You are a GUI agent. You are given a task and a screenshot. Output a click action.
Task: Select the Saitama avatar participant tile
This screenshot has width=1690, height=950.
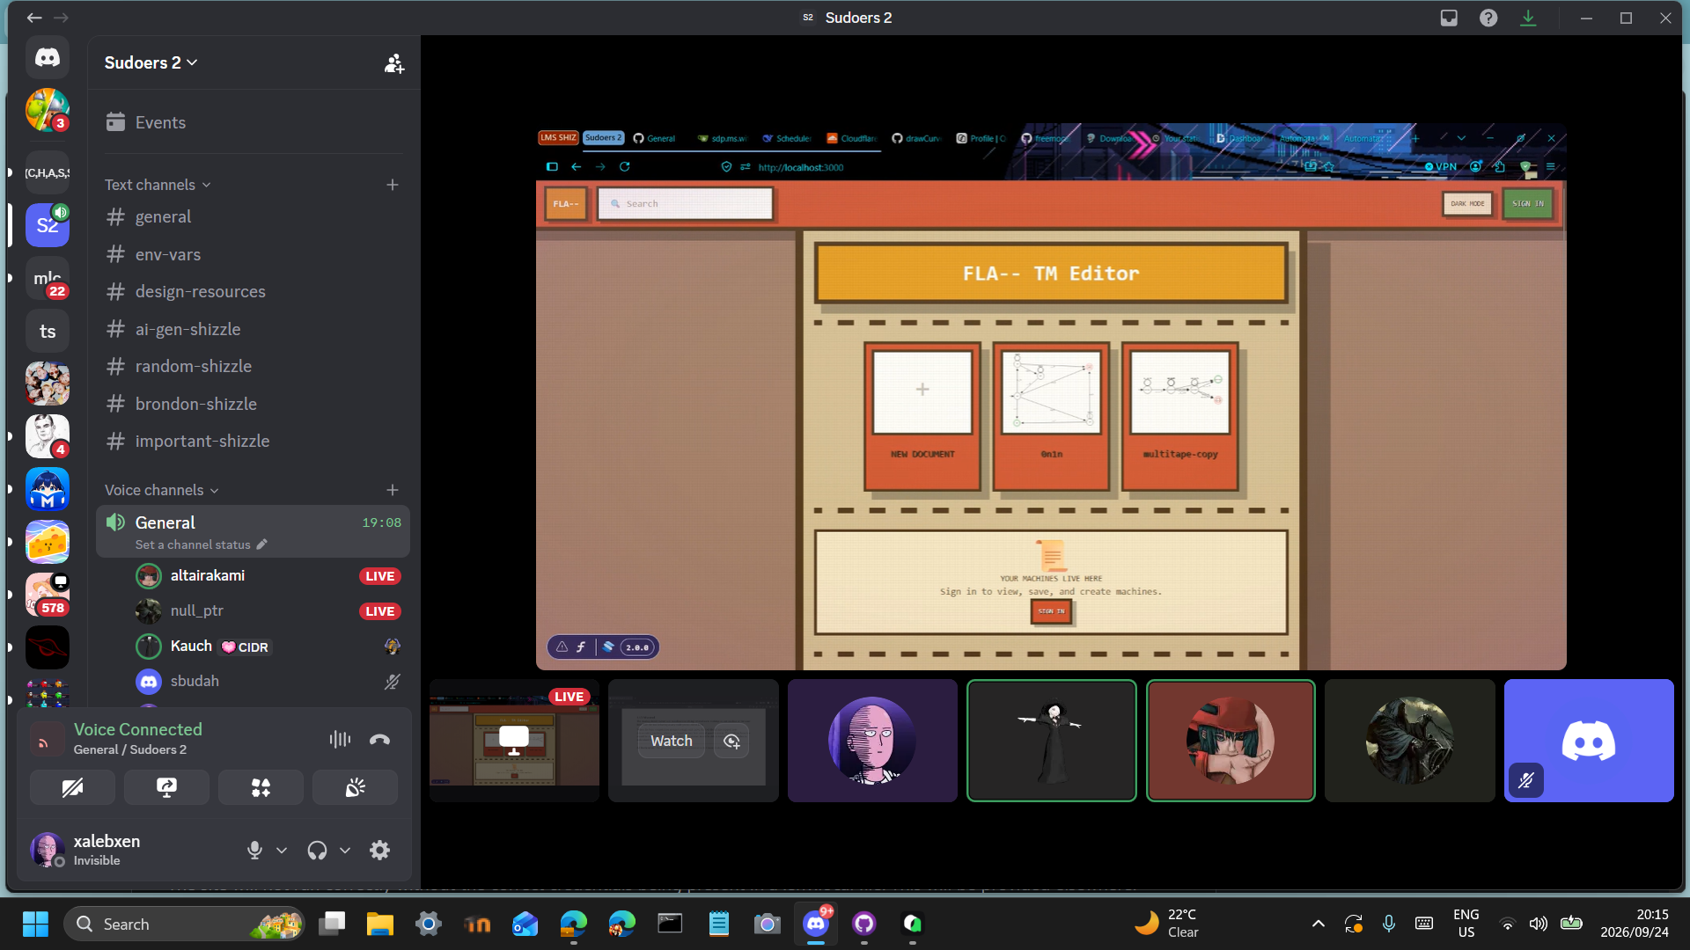(872, 740)
